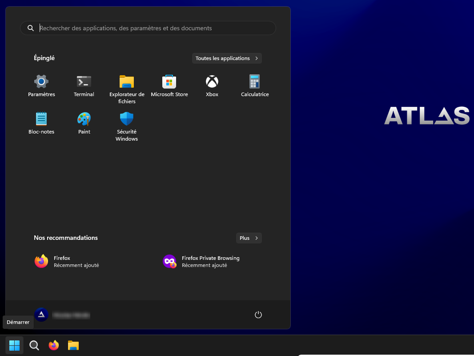Click the magnifier icon in search box
Screen dimensions: 474x356
click(31, 28)
